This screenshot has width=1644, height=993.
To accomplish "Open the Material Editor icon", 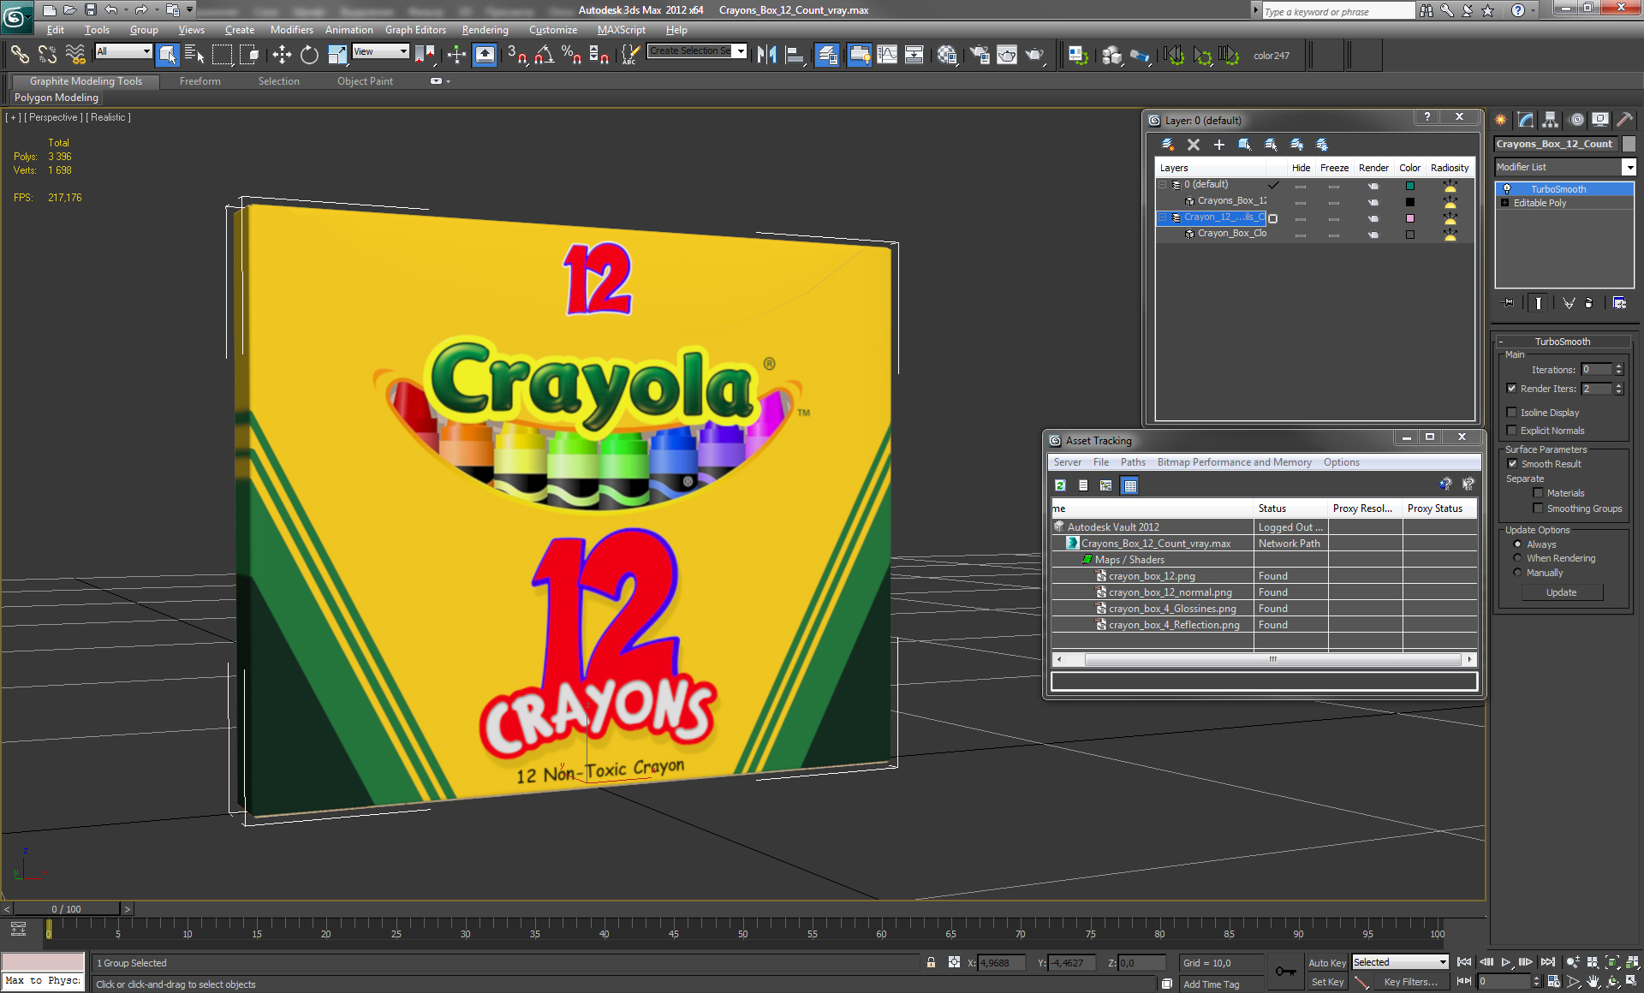I will pyautogui.click(x=947, y=55).
